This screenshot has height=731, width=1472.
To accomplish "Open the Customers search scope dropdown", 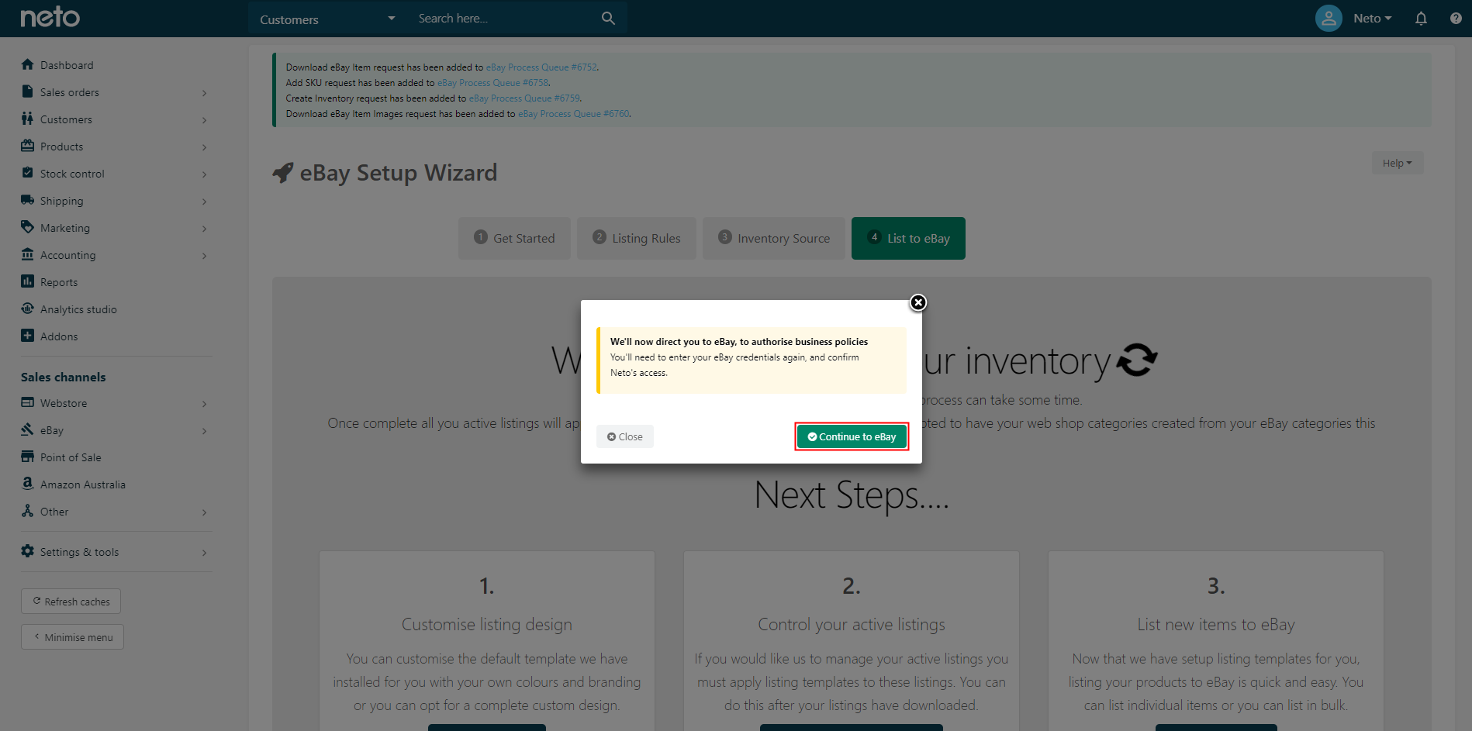I will [x=327, y=19].
